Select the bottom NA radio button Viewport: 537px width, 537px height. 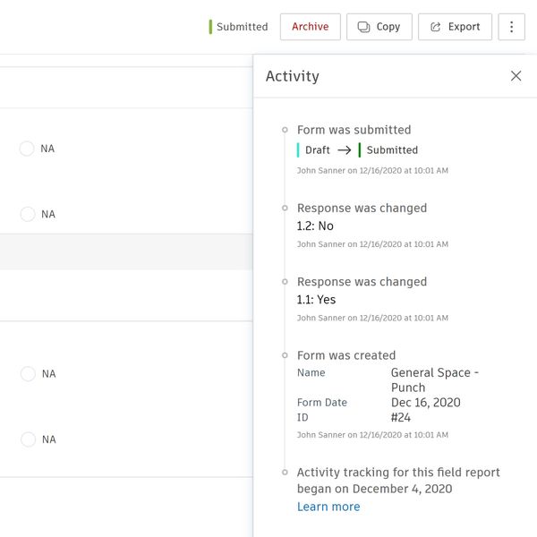point(27,439)
